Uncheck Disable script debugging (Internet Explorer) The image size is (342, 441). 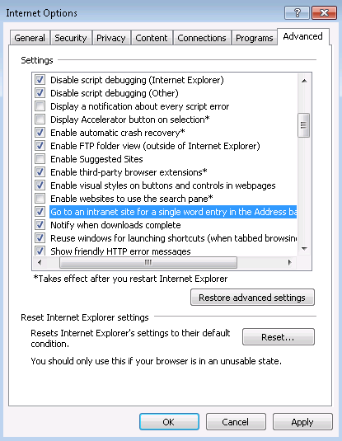40,80
